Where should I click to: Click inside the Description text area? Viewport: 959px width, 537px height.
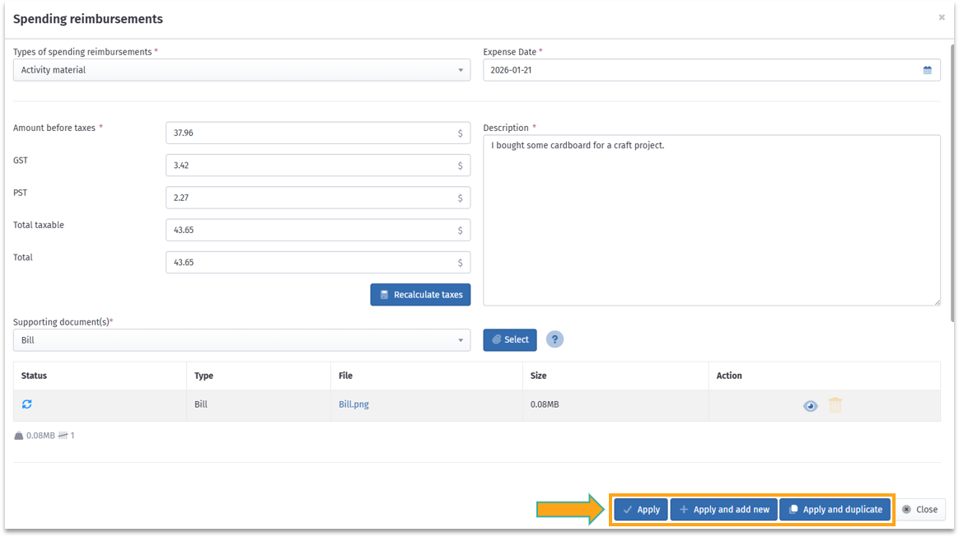(711, 220)
